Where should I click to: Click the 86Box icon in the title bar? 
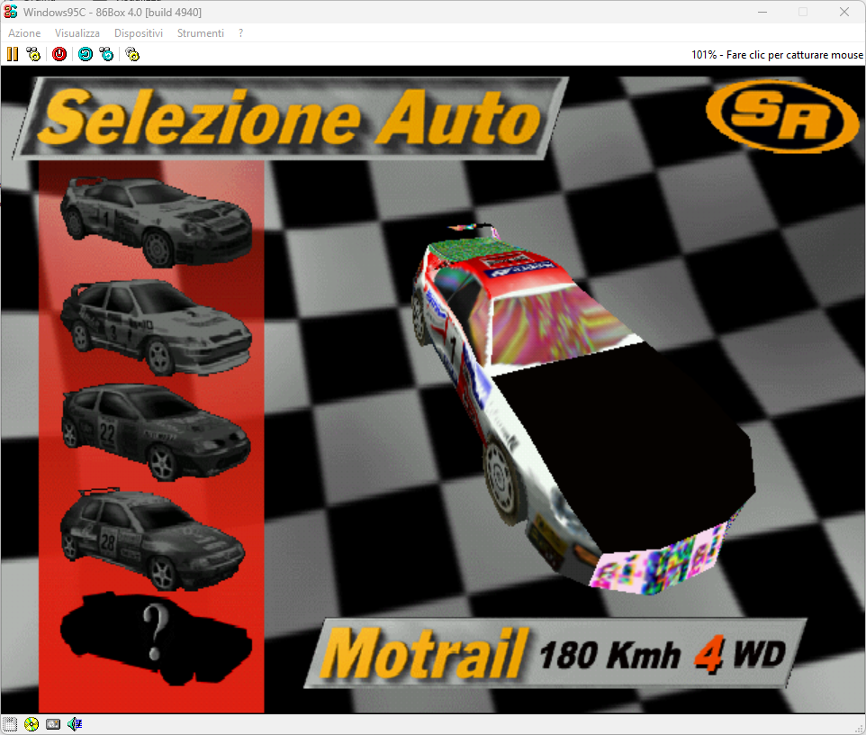[x=9, y=12]
